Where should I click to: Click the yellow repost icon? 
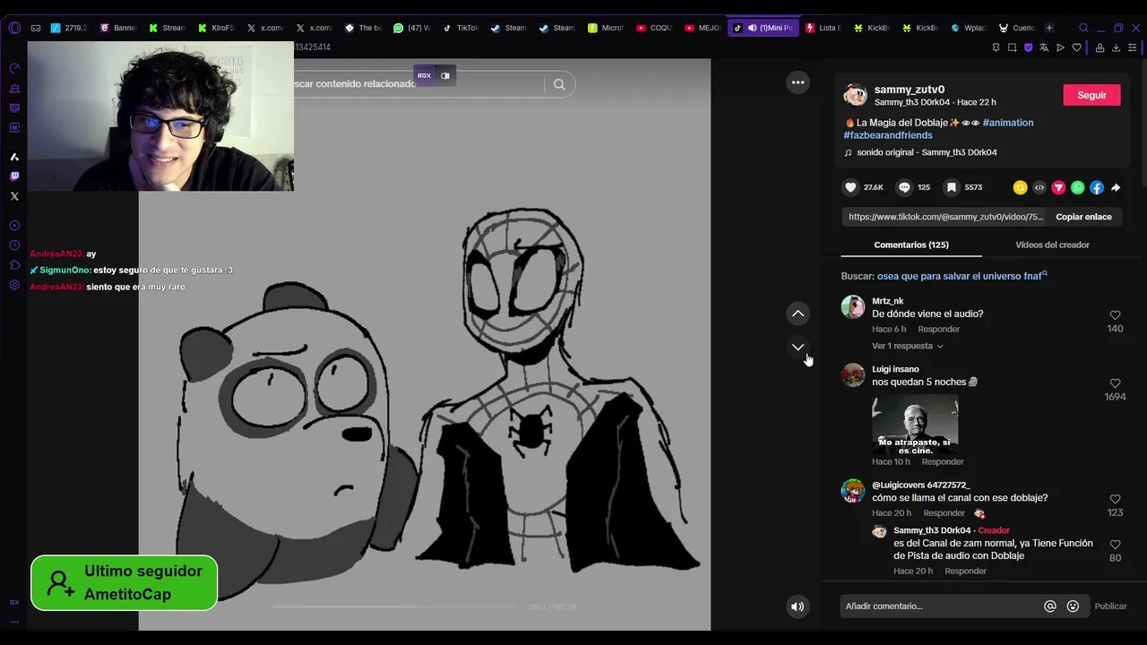[1020, 187]
